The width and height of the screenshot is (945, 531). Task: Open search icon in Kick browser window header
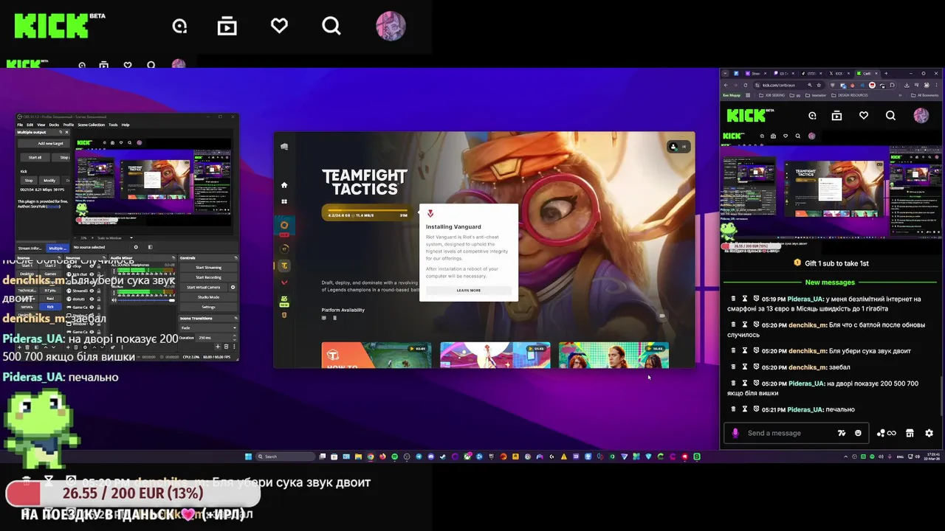(x=890, y=116)
